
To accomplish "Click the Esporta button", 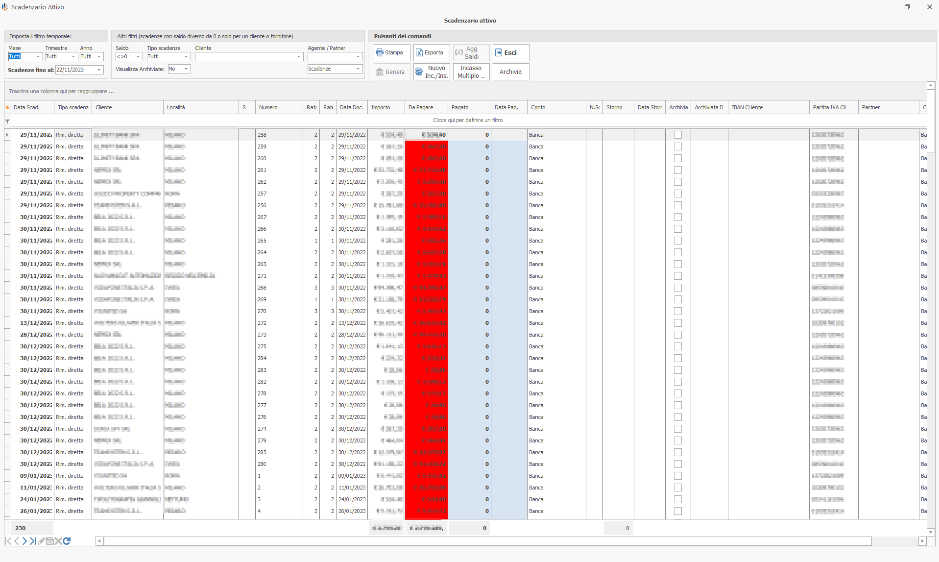I will [432, 52].
